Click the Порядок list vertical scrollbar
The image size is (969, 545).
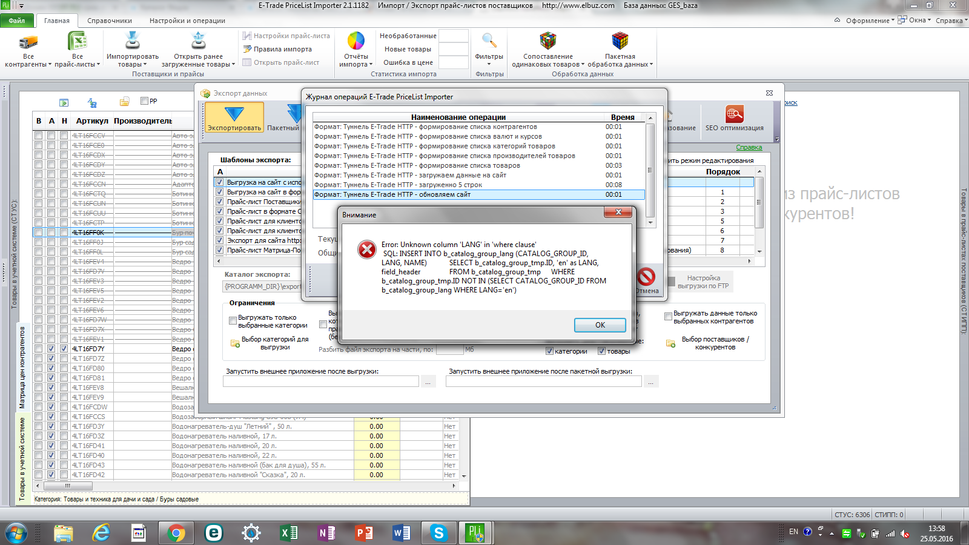pos(759,211)
